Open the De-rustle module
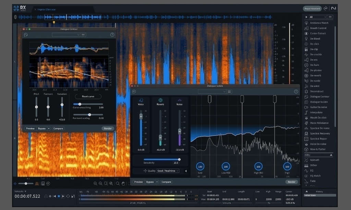Viewport: 351px width, 210px height. (x=312, y=81)
